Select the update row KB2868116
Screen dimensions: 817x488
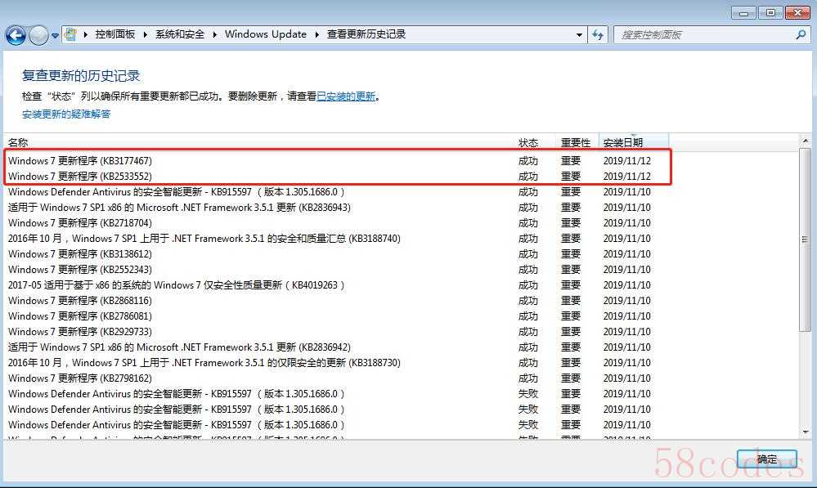click(x=337, y=301)
